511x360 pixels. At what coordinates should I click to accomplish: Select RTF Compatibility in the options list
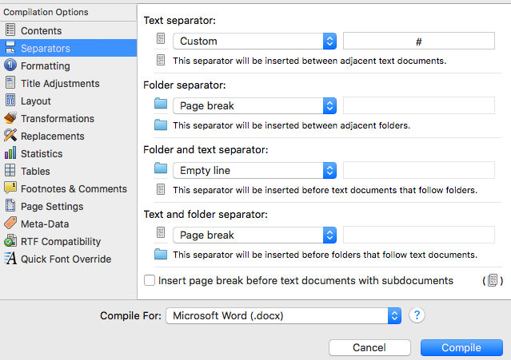[61, 241]
